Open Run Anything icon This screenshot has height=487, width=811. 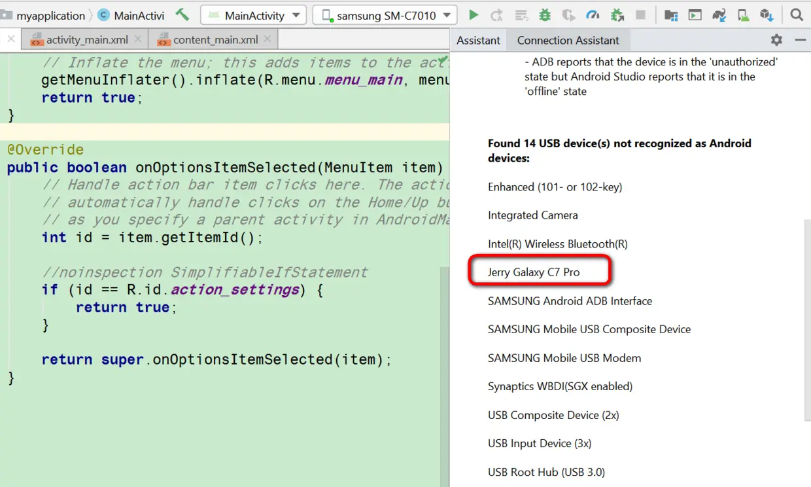[x=695, y=14]
